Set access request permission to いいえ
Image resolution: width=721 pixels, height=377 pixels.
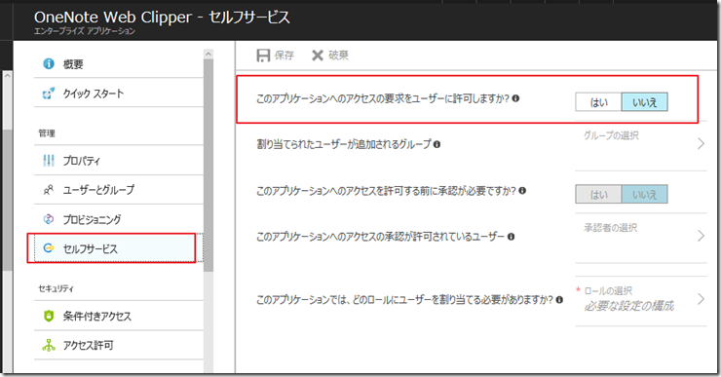645,102
